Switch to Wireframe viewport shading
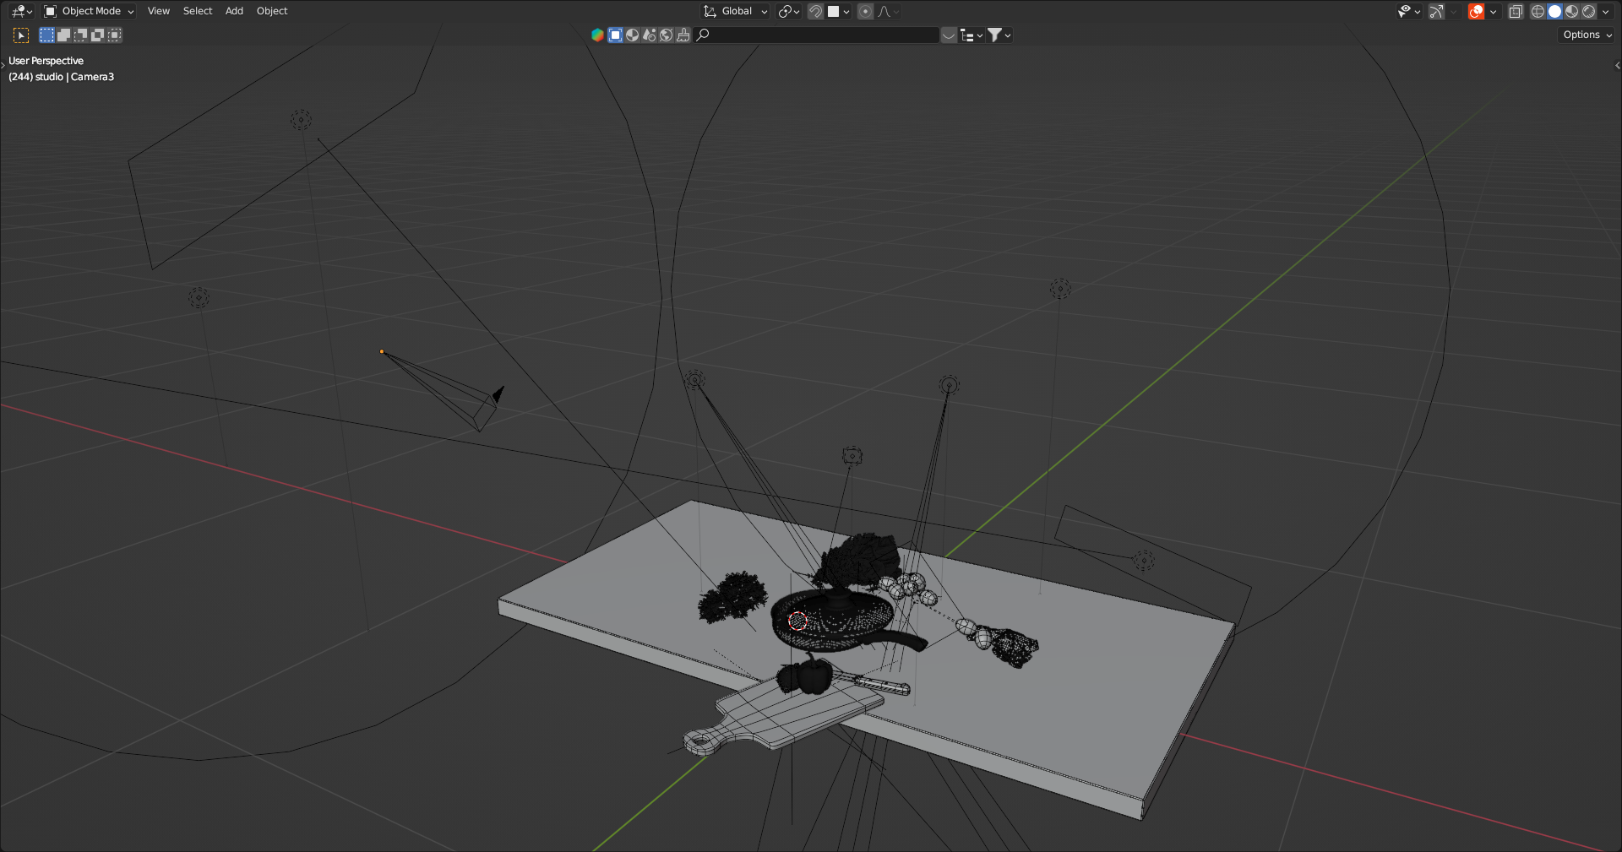The height and width of the screenshot is (852, 1622). pyautogui.click(x=1538, y=12)
